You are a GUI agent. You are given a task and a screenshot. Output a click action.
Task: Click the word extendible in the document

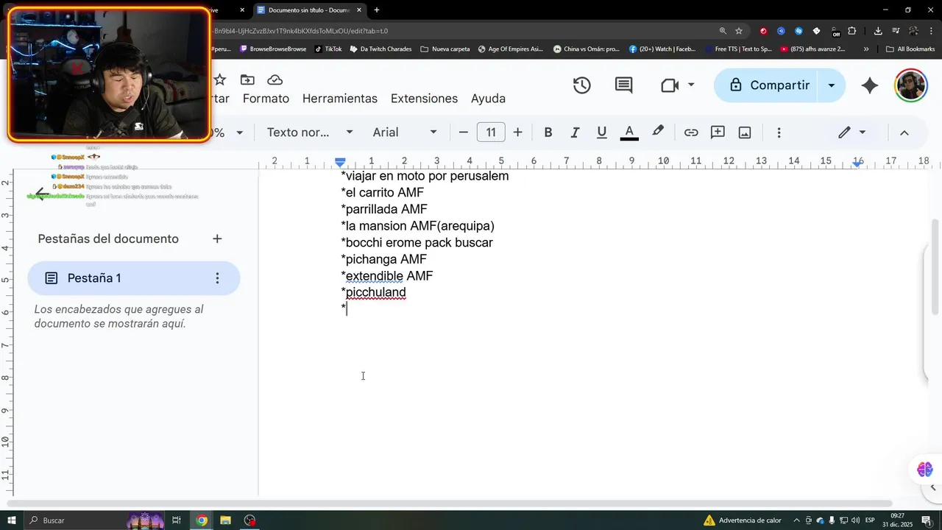(374, 276)
